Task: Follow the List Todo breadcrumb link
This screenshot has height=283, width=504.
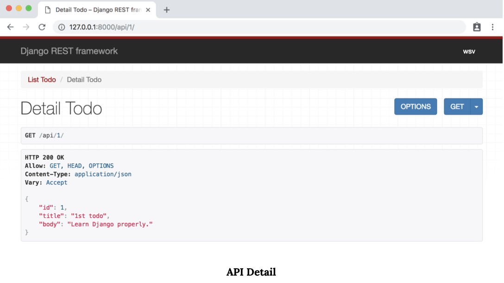Action: (x=42, y=80)
